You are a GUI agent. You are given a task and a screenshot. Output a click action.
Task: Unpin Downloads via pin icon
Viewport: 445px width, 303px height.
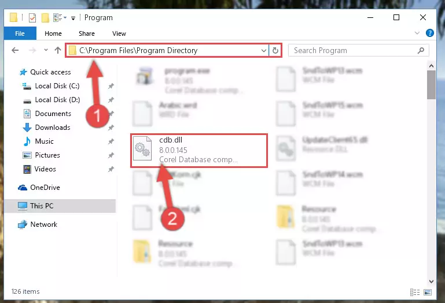(111, 128)
